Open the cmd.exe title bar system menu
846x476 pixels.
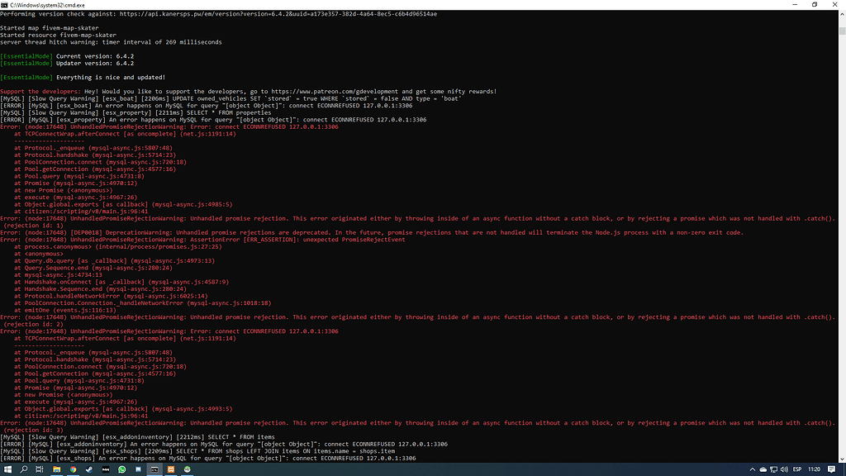click(5, 5)
